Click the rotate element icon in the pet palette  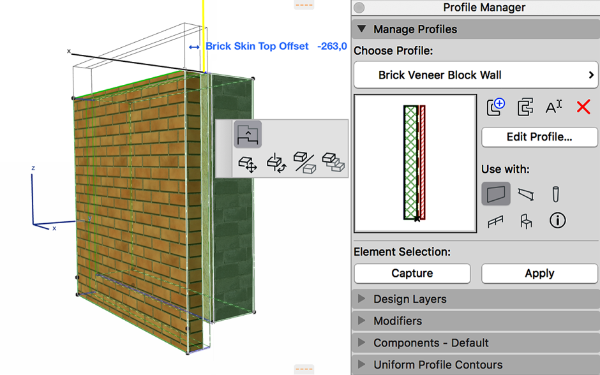276,163
